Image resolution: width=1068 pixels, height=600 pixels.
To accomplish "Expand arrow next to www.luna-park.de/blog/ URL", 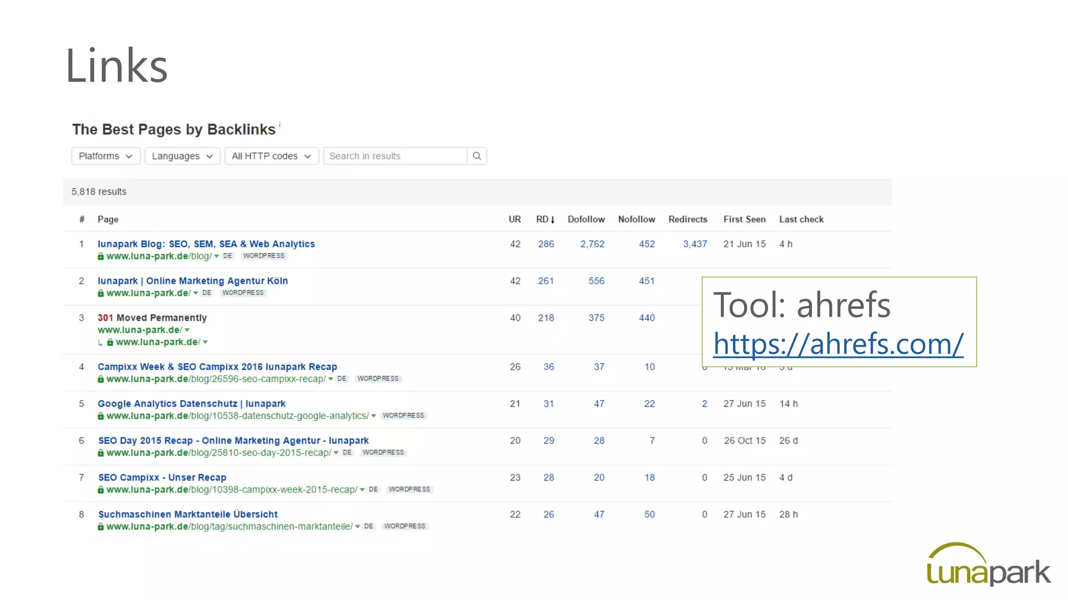I will 216,256.
